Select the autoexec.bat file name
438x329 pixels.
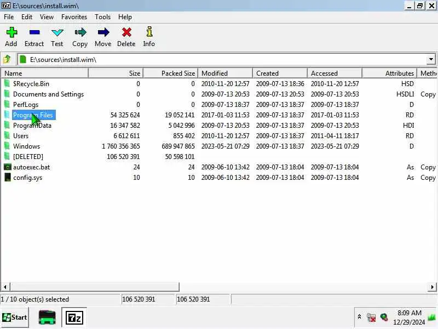pyautogui.click(x=31, y=167)
